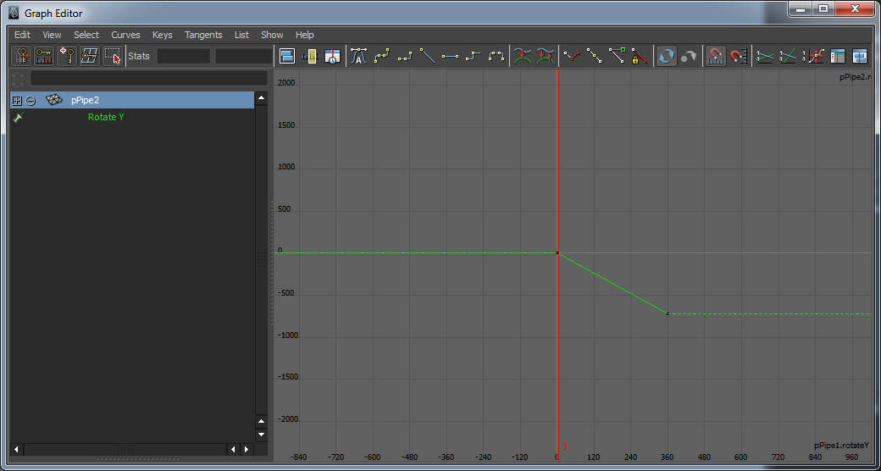The height and width of the screenshot is (471, 881).
Task: Activate the Region select tool icon
Action: 112,57
